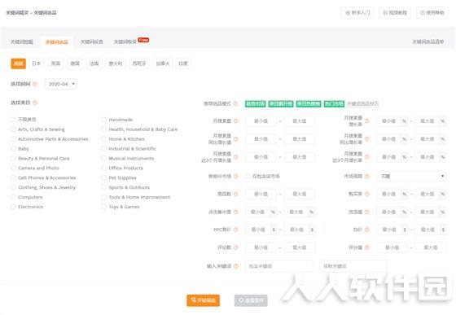Open the 2020-04 time dropdown
The height and width of the screenshot is (315, 456).
(61, 84)
